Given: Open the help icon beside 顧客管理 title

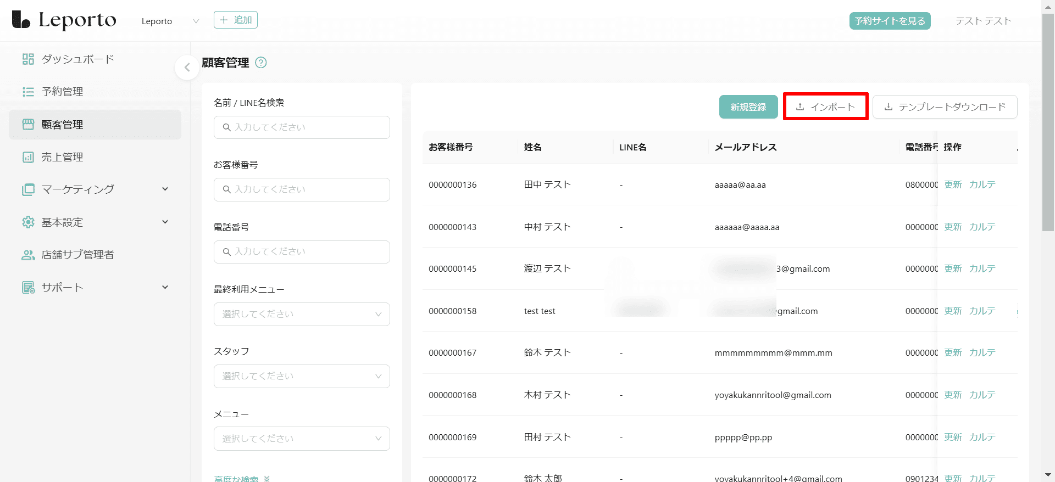Looking at the screenshot, I should coord(261,63).
